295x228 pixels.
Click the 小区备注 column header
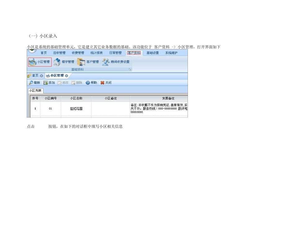click(111, 98)
